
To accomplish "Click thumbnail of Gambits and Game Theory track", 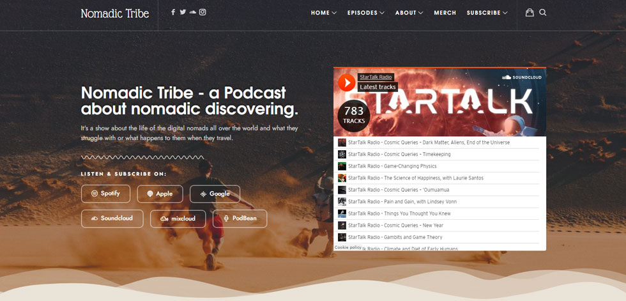I will point(342,237).
